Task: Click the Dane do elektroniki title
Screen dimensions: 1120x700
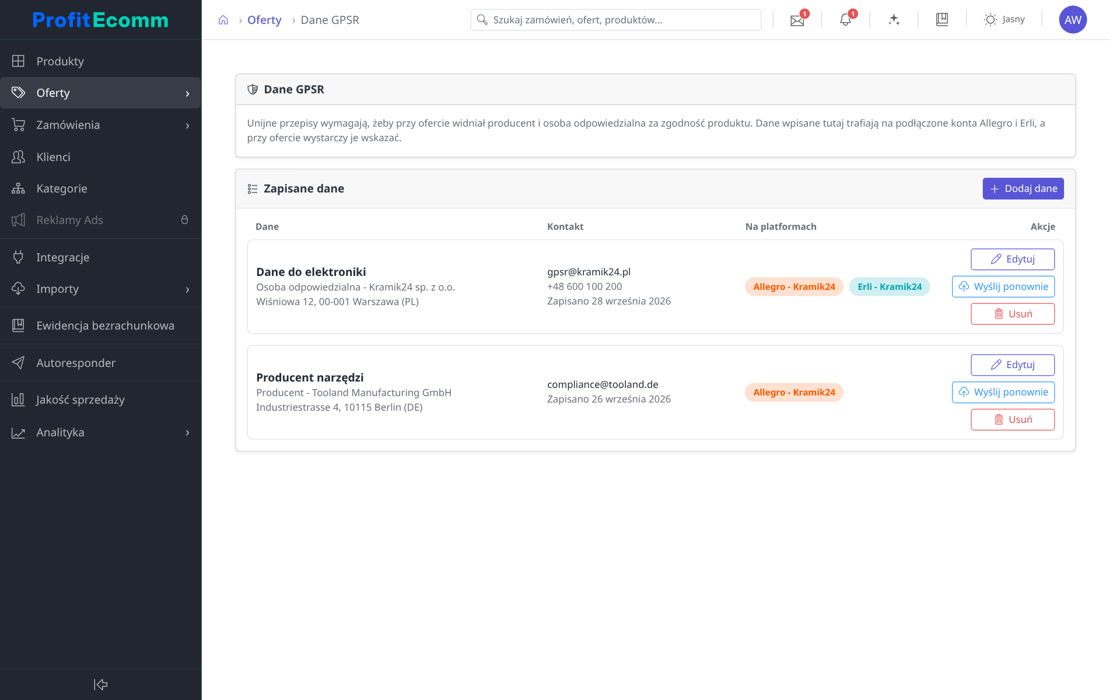Action: point(311,272)
